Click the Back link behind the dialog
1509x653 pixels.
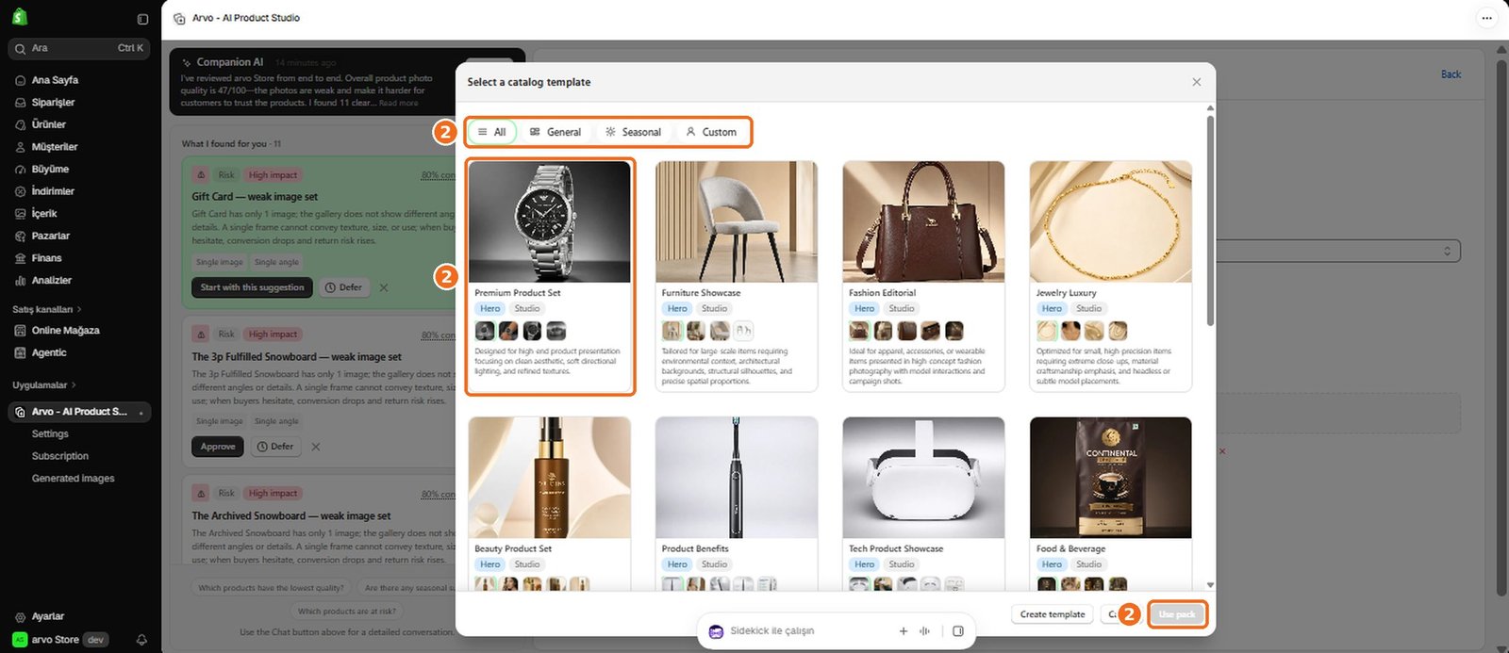(1451, 74)
